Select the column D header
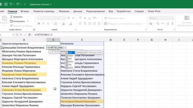The height and width of the screenshot is (108, 193). coord(111,40)
